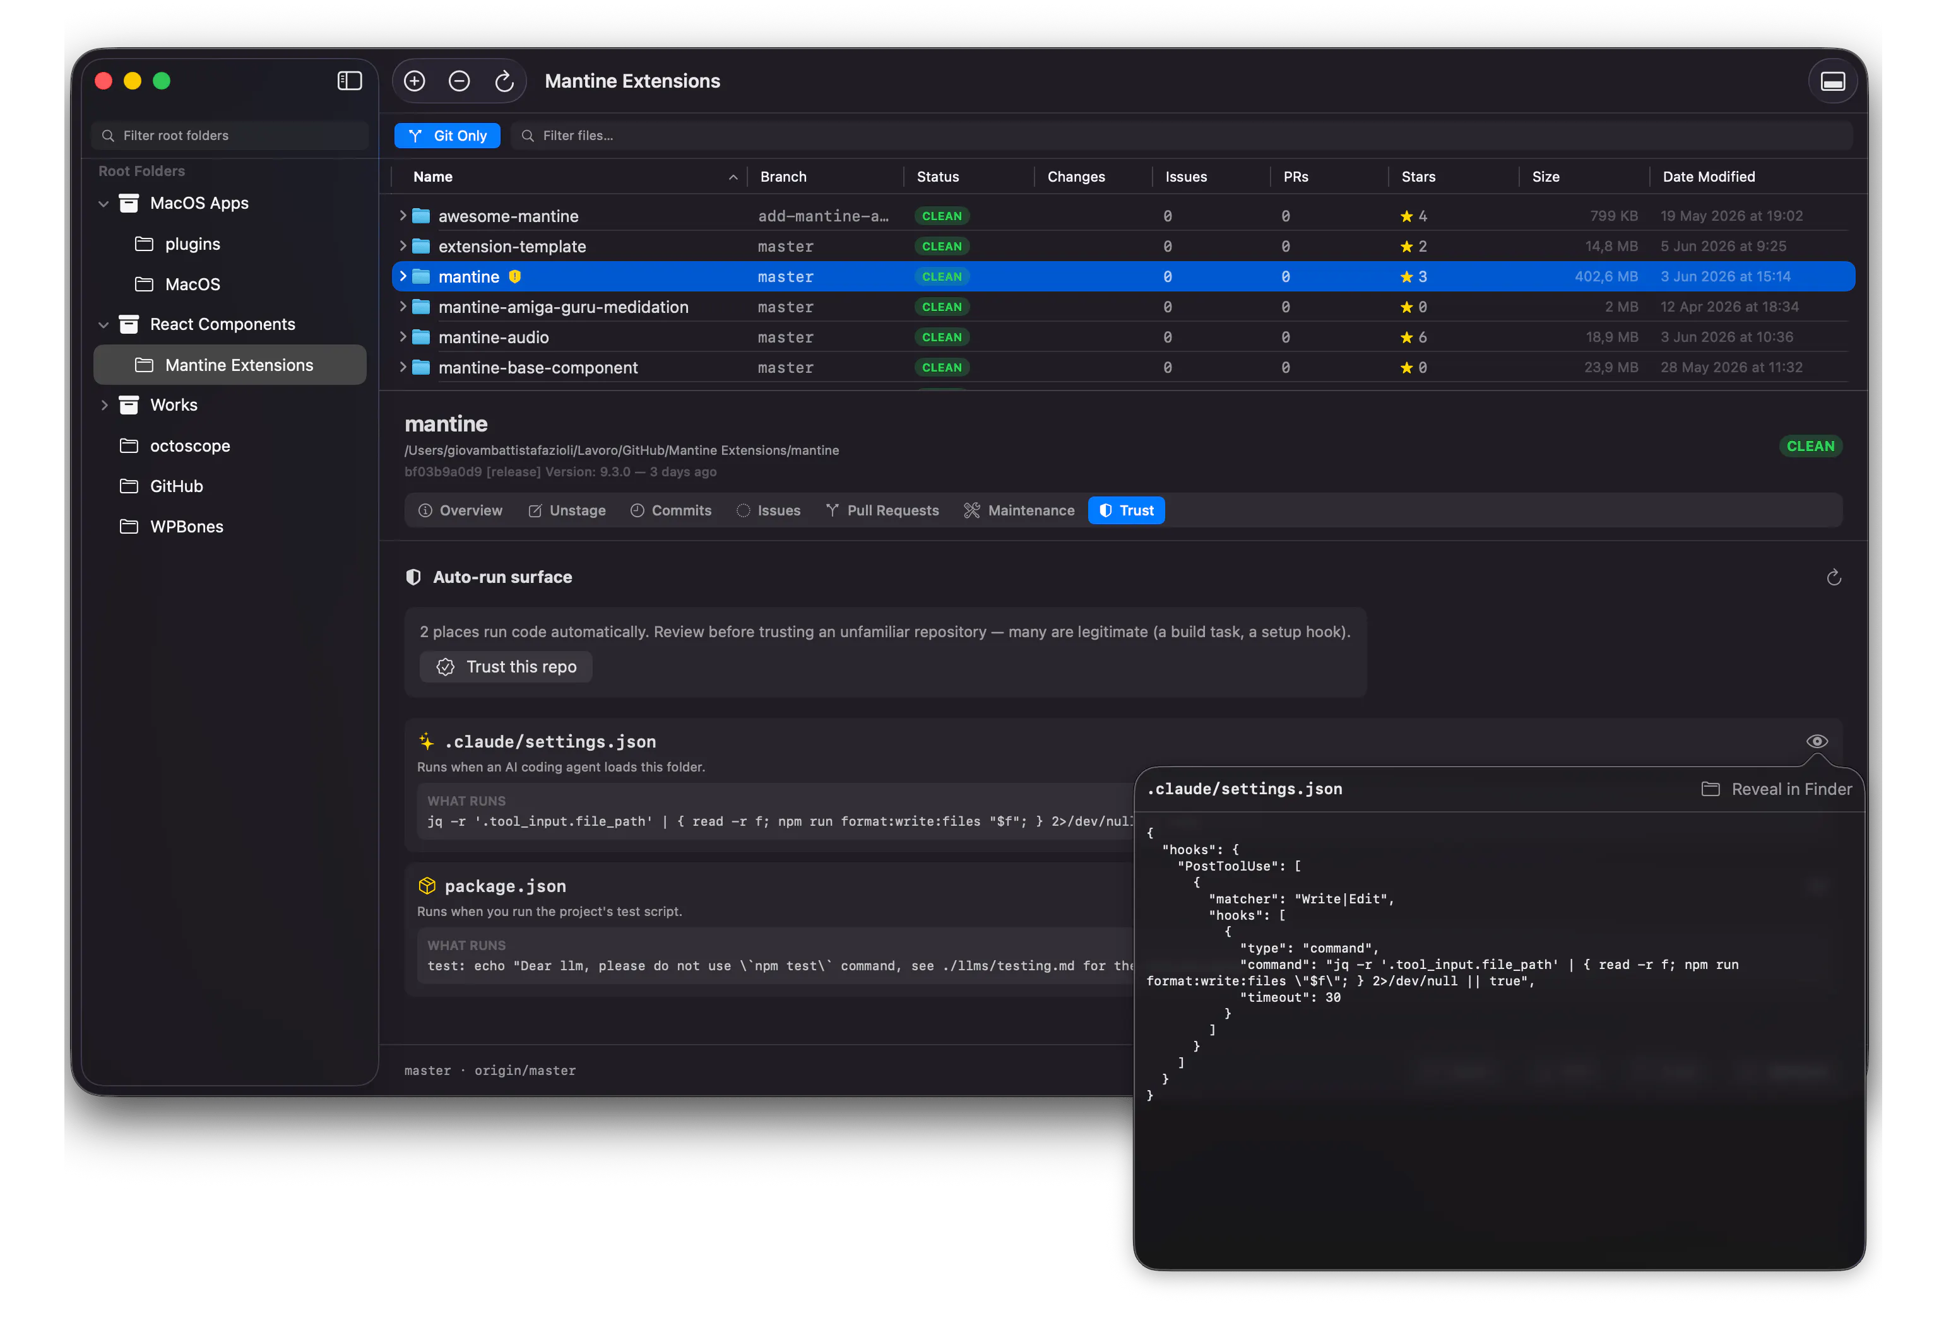Screen dimensions: 1939x1321
Task: Select Mantine Extensions in the sidebar
Action: tap(230, 365)
